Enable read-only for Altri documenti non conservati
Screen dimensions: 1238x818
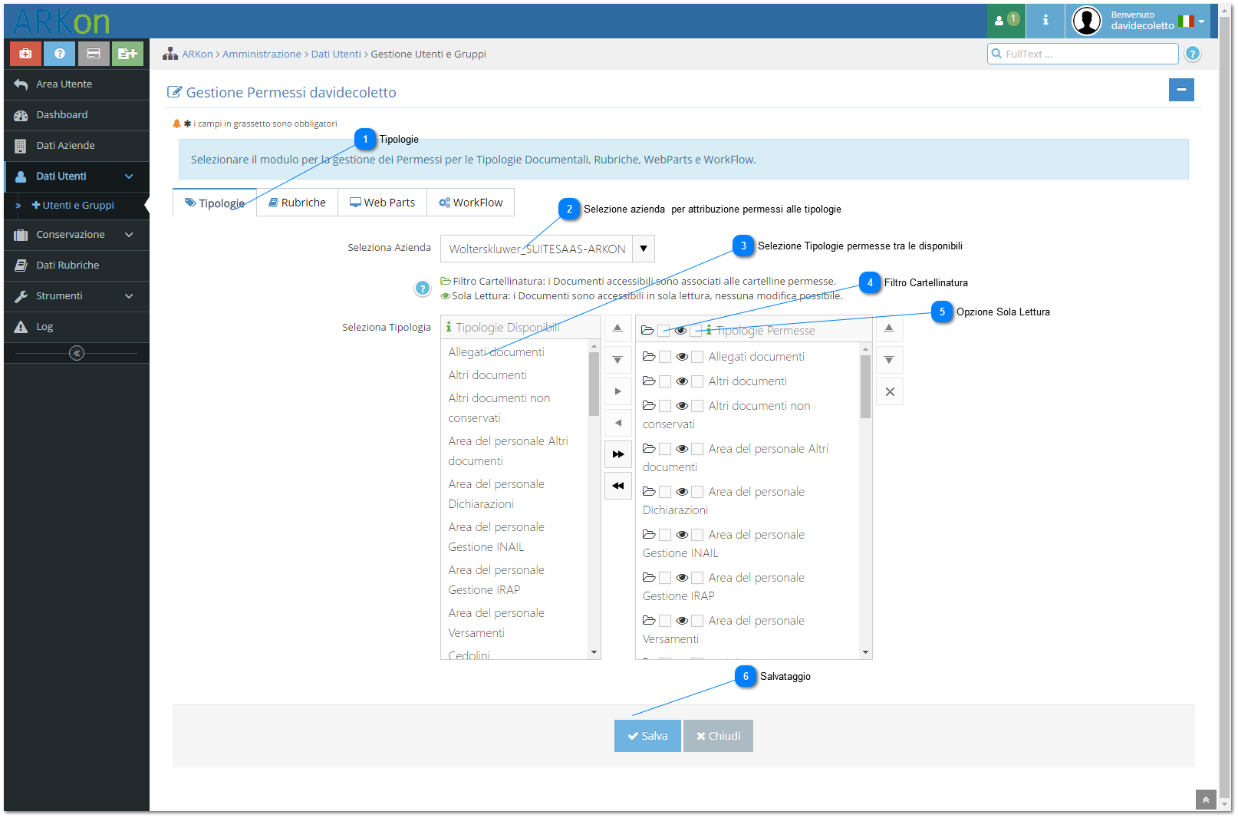pos(697,406)
